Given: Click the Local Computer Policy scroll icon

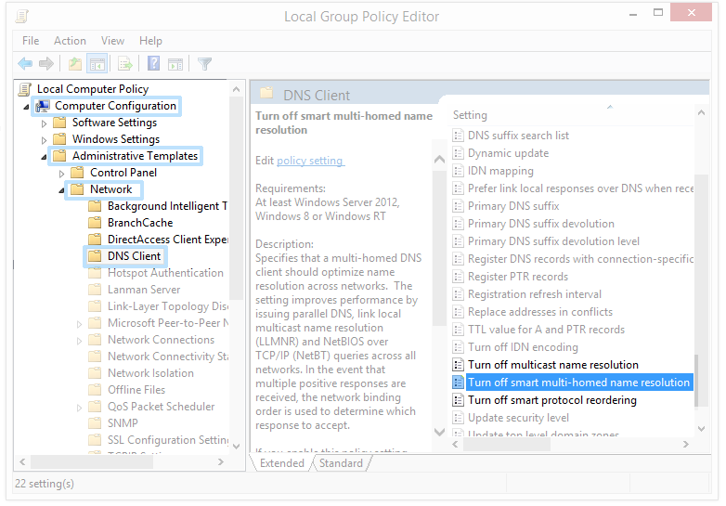Looking at the screenshot, I should point(25,89).
